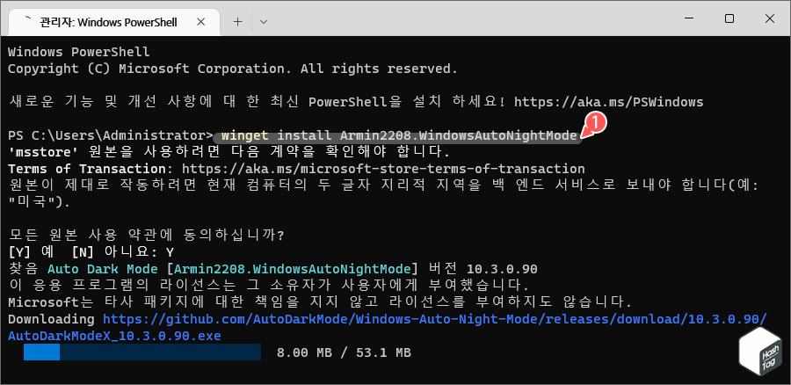
Task: Open the GitHub AutoDarkMode download URL
Action: 435,319
